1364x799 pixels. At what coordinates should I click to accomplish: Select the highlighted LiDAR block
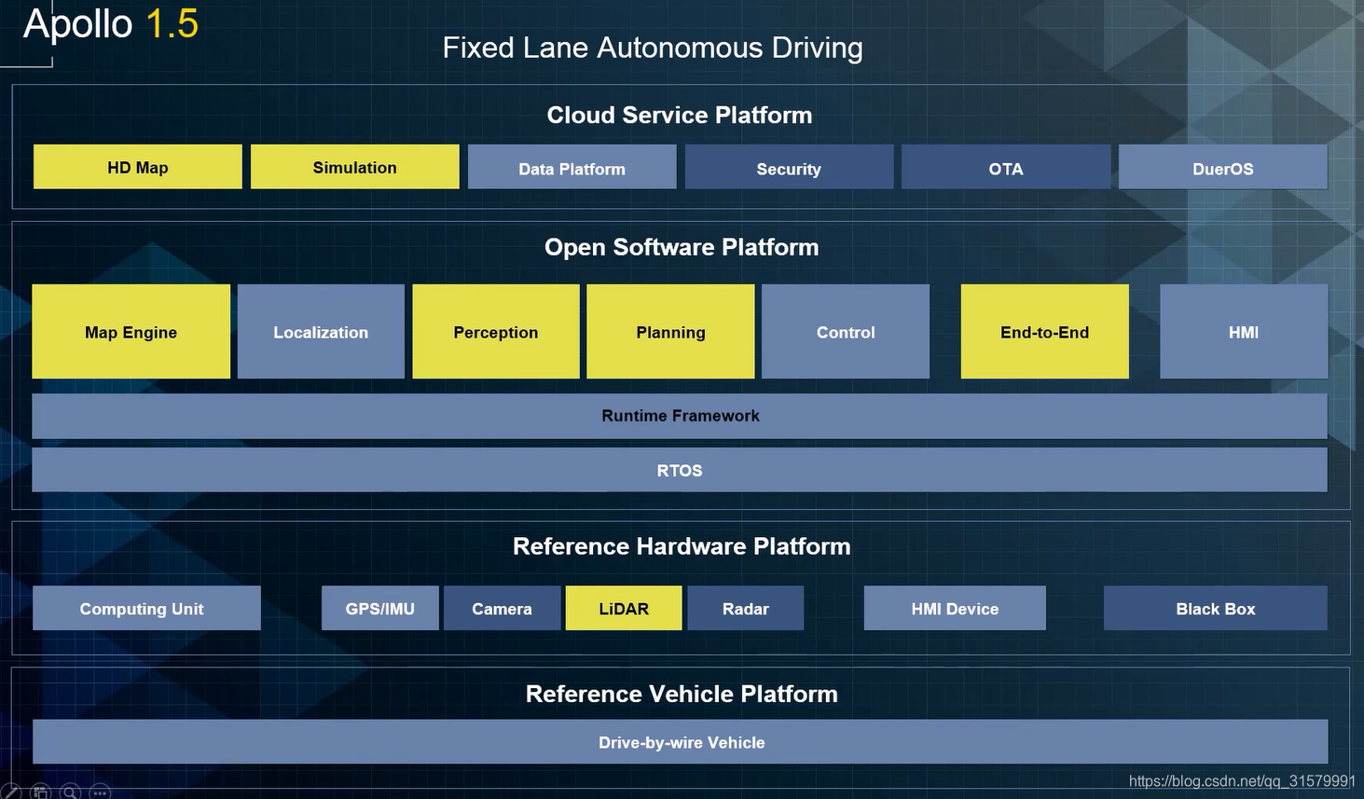coord(624,608)
